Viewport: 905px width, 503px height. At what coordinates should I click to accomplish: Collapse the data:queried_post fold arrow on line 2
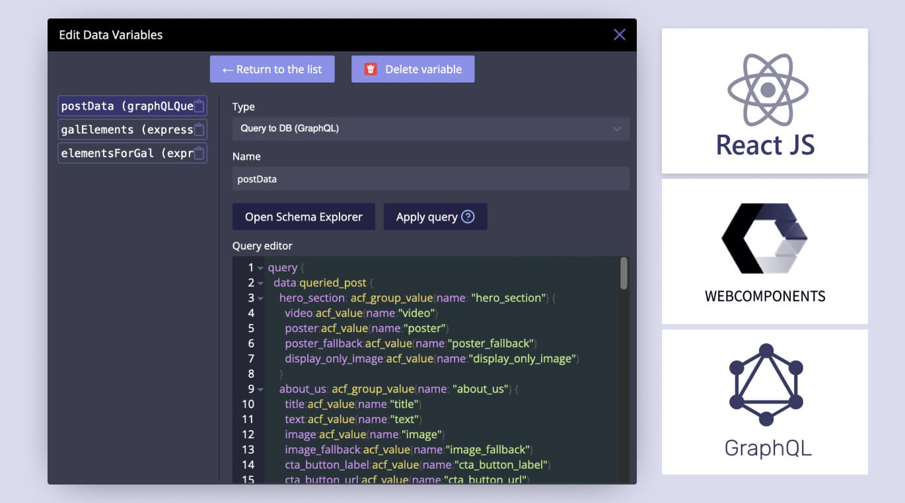click(x=260, y=283)
